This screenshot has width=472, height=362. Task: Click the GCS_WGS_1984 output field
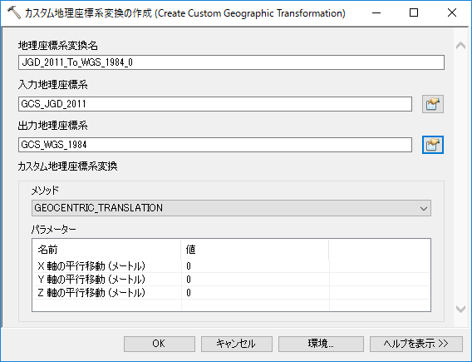coord(215,145)
